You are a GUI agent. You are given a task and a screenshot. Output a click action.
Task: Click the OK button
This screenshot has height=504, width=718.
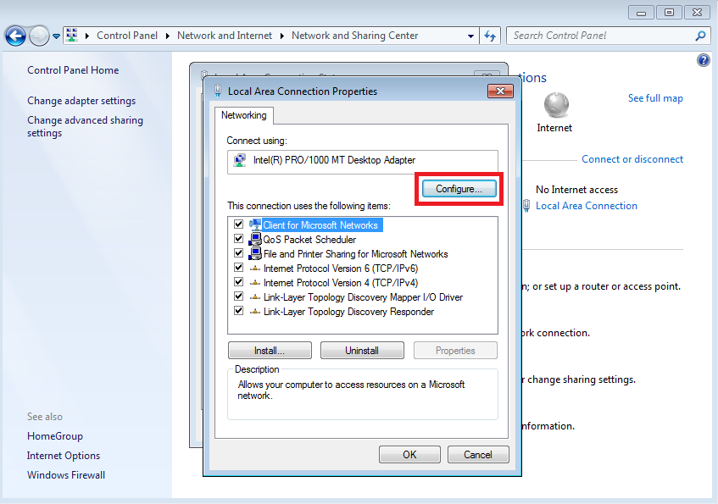[409, 455]
